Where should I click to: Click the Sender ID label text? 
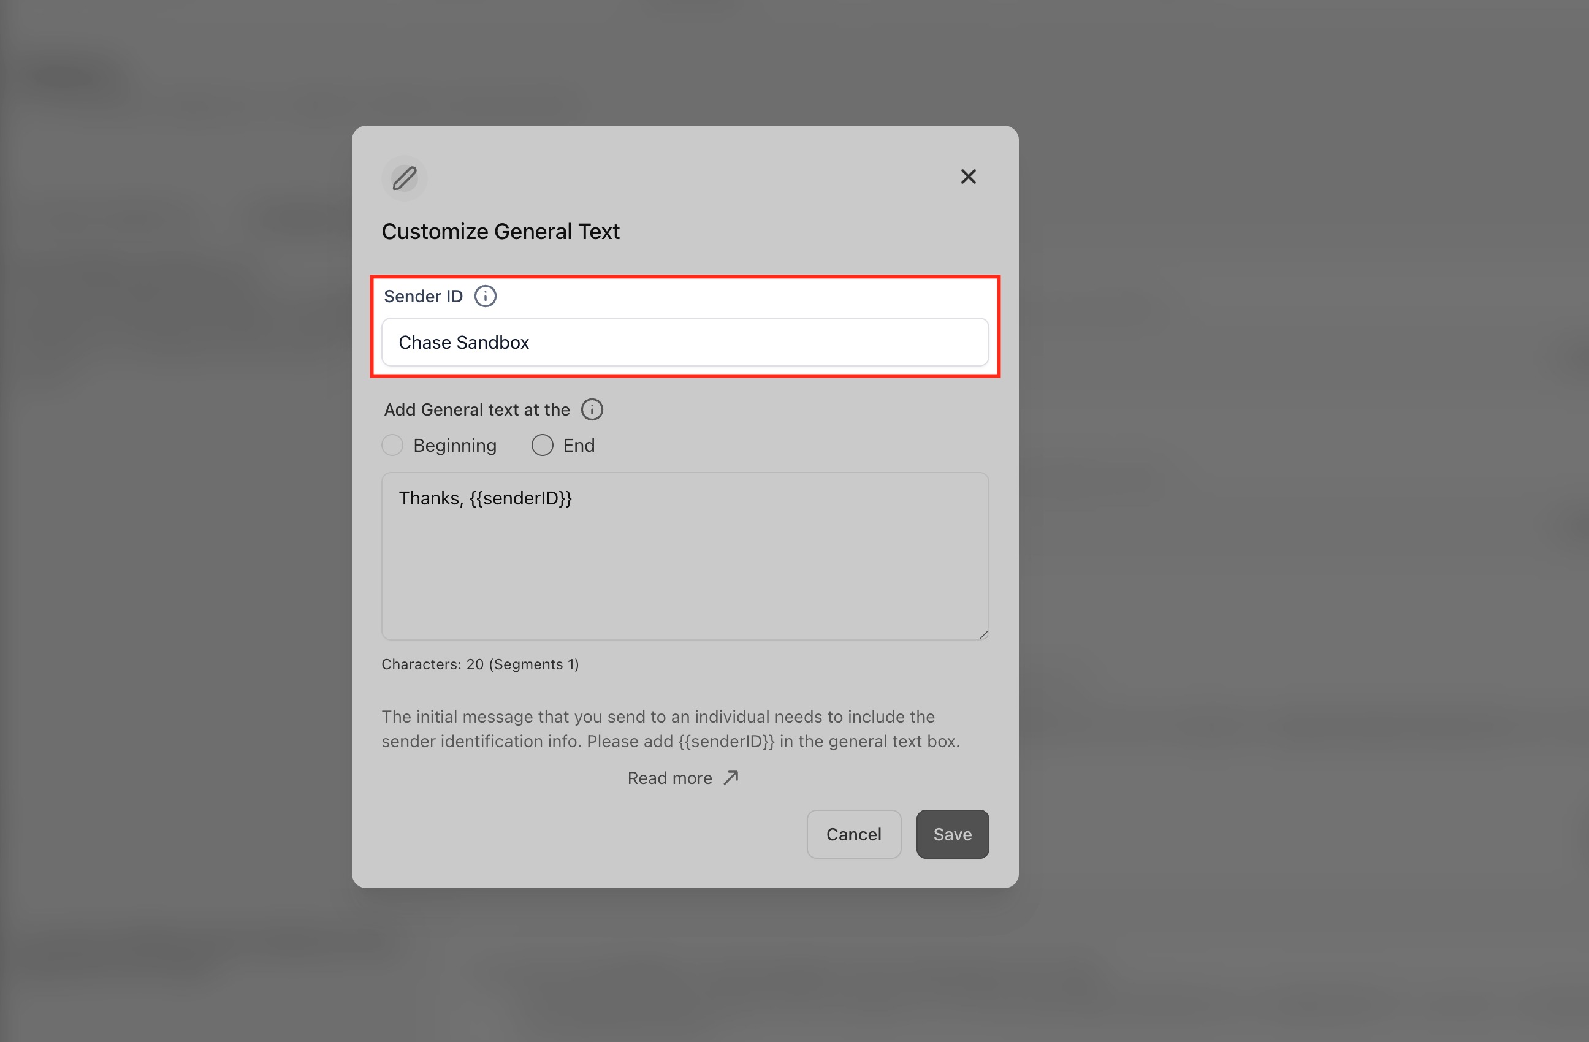(423, 297)
